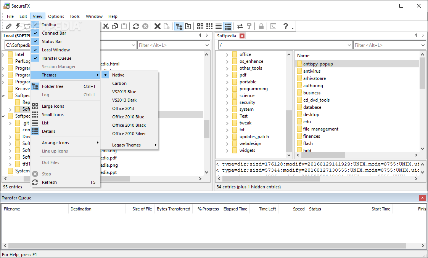Switch to List view via toolbar
428x258 pixels.
(218, 26)
